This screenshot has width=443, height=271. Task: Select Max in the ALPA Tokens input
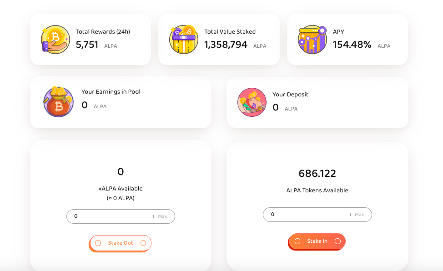pos(359,215)
